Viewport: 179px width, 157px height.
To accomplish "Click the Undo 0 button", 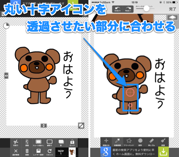I will [117, 9].
